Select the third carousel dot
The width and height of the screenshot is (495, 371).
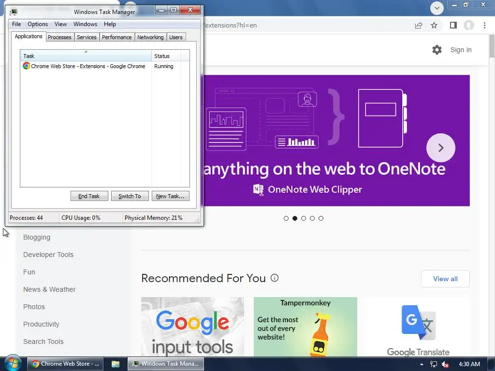point(304,218)
